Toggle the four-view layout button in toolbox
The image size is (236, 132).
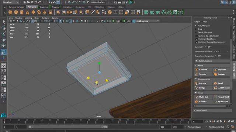[4, 72]
